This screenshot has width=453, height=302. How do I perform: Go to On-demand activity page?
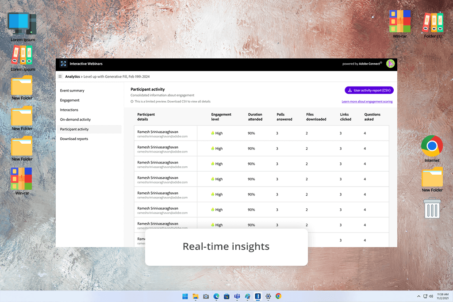pos(75,119)
